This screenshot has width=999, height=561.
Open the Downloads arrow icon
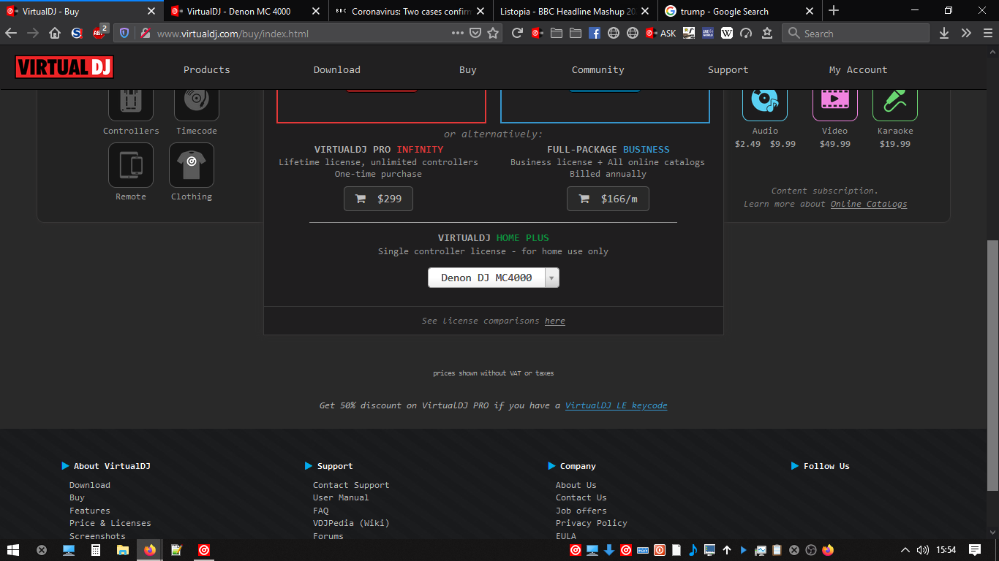[x=944, y=33]
